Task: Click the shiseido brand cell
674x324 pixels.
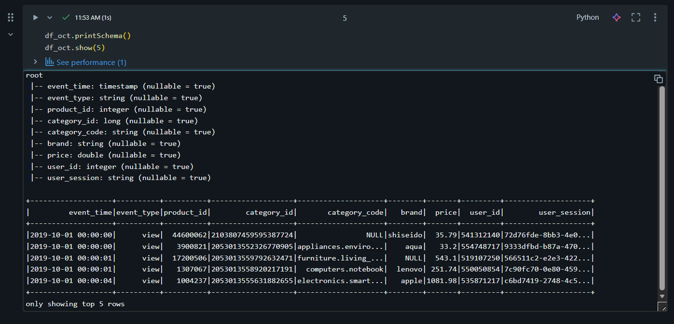Action: point(406,235)
